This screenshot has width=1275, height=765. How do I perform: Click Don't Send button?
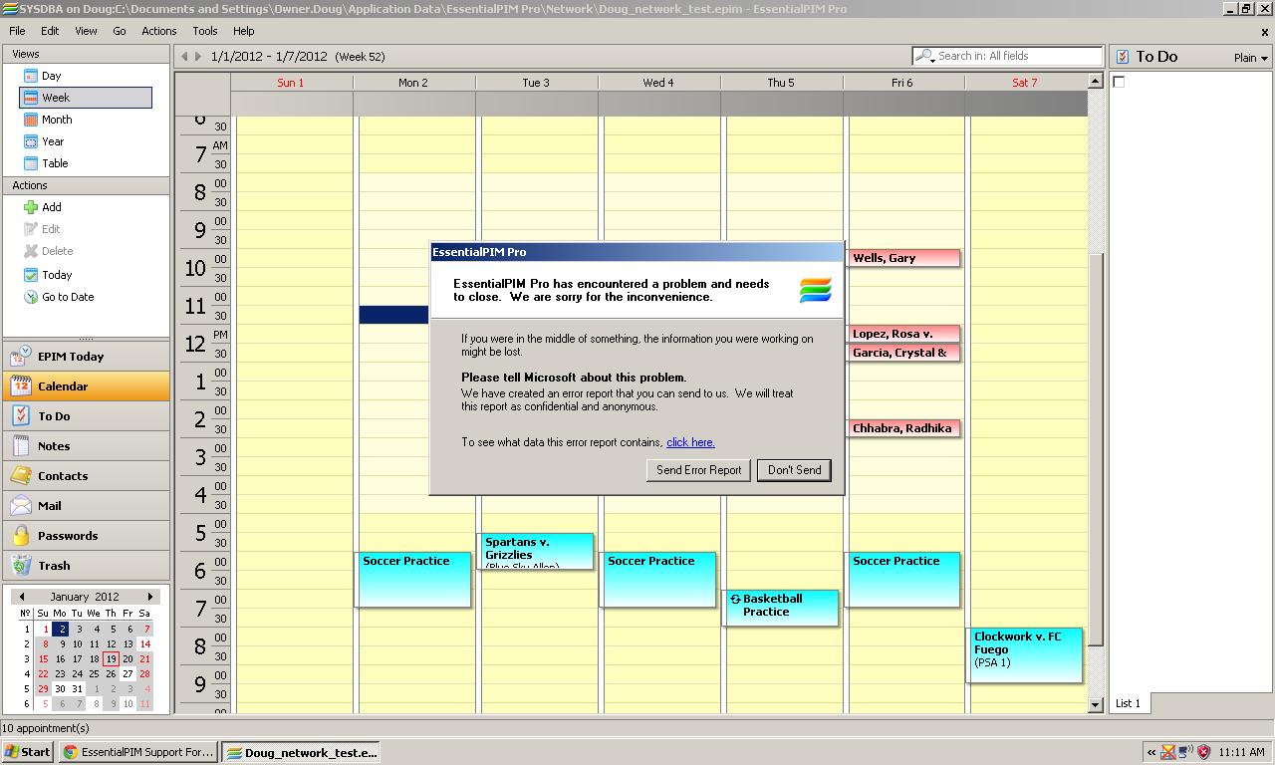tap(794, 470)
